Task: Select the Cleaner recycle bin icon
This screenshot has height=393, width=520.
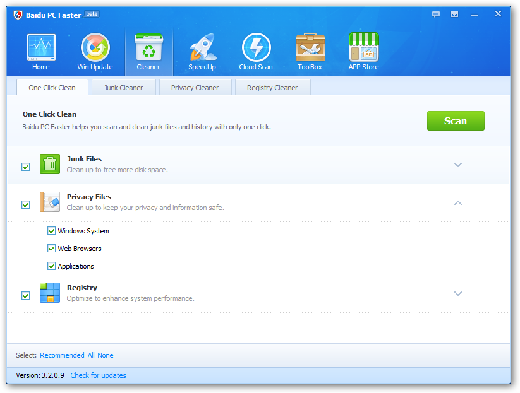Action: [x=148, y=47]
